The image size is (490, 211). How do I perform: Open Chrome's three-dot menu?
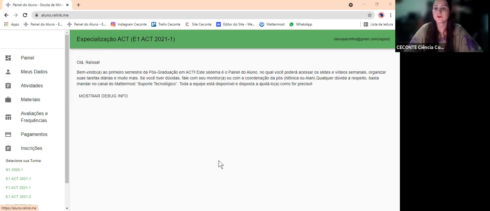(x=391, y=15)
